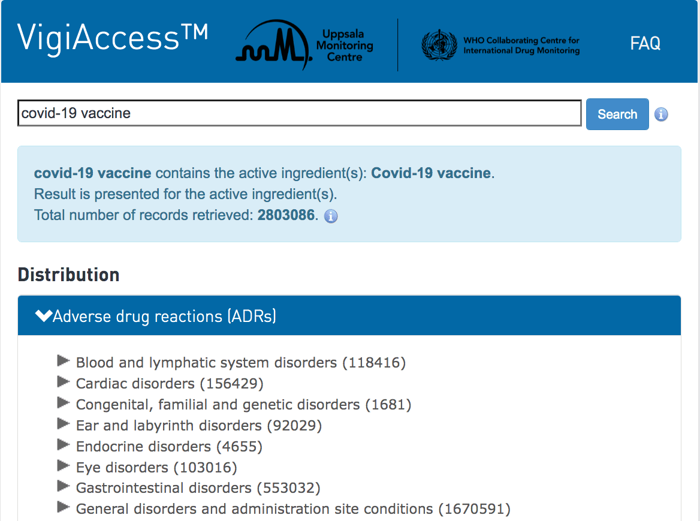
Task: Expand the Gastrointestinal disorders arrow
Action: [64, 486]
